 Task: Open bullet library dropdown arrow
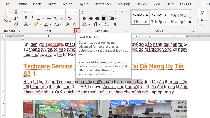pyautogui.click(x=89, y=12)
